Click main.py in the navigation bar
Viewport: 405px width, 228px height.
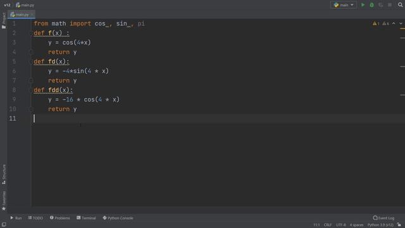[25, 5]
